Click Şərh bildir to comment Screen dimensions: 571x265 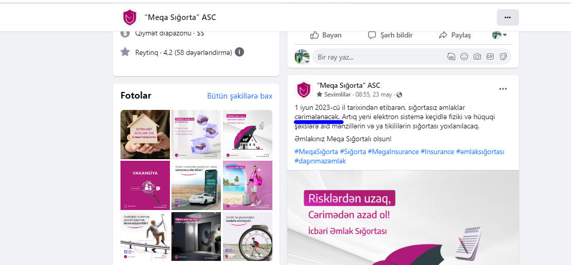(x=390, y=35)
